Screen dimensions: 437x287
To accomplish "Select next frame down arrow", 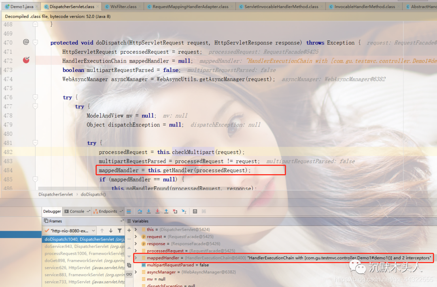I will (x=110, y=230).
